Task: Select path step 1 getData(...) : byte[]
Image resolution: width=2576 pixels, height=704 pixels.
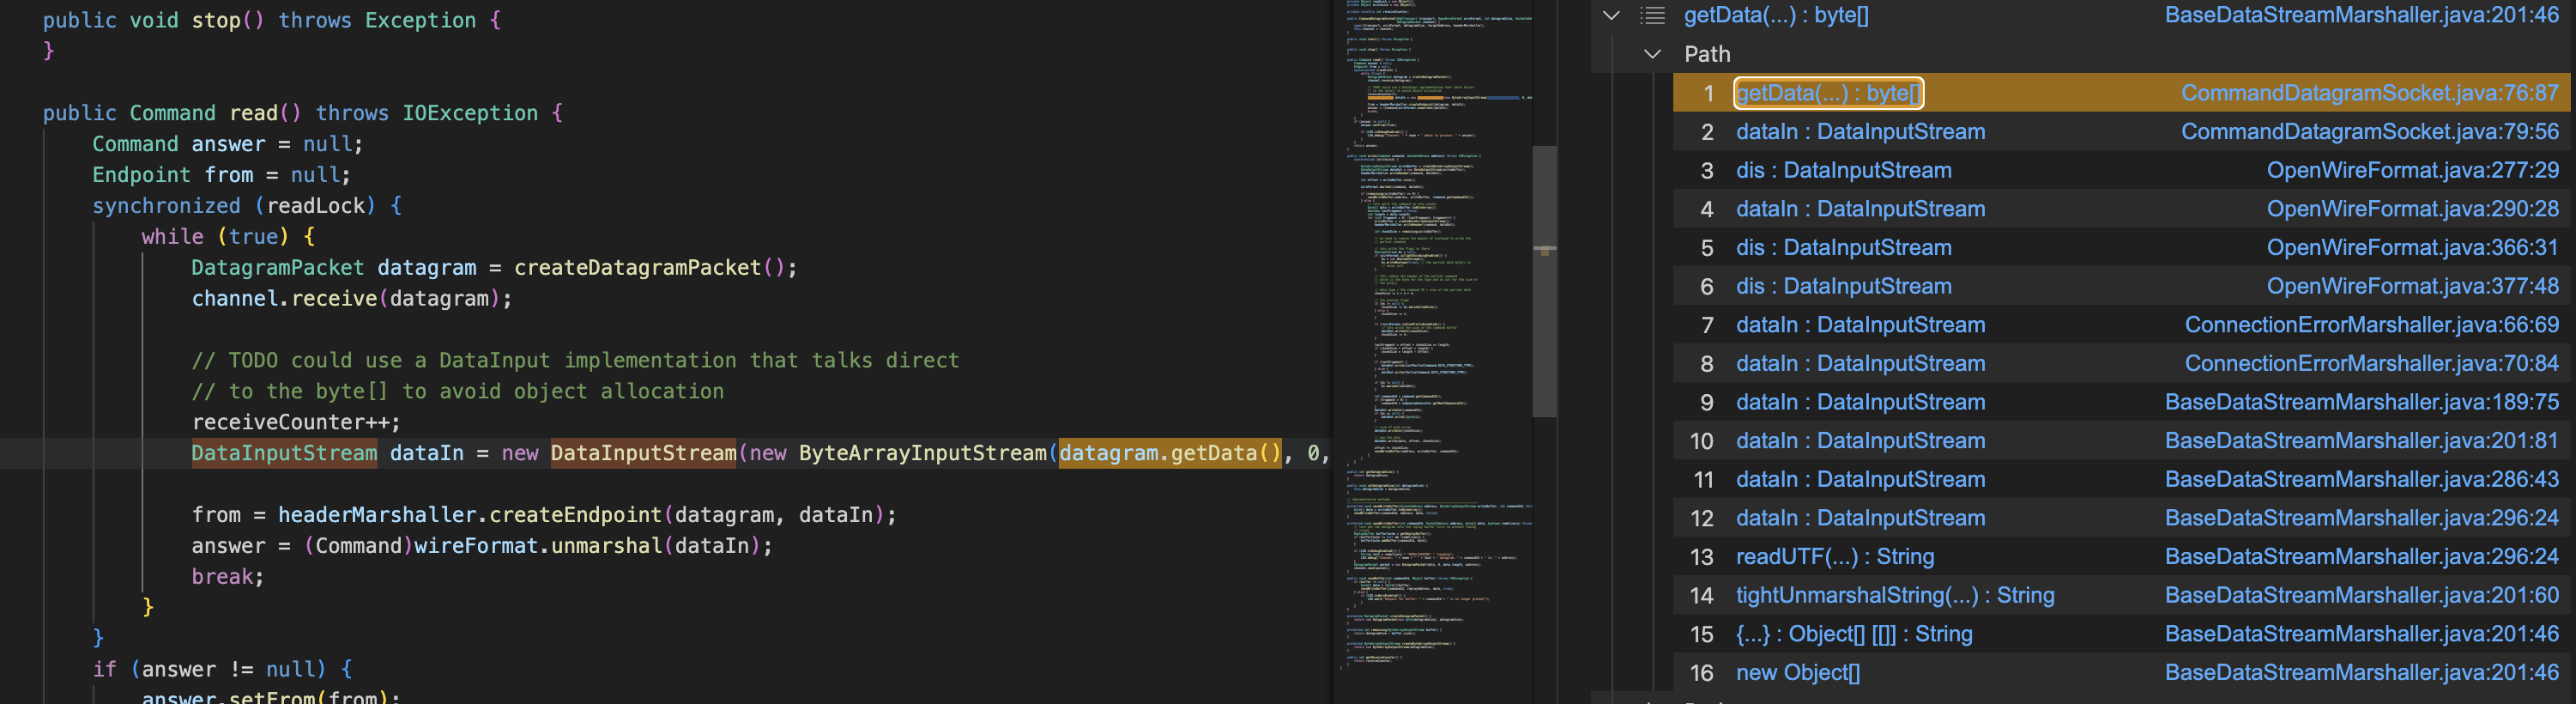Action: coord(1828,93)
